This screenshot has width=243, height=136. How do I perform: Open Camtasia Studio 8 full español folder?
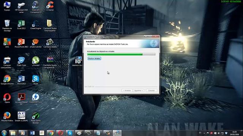click(x=50, y=26)
